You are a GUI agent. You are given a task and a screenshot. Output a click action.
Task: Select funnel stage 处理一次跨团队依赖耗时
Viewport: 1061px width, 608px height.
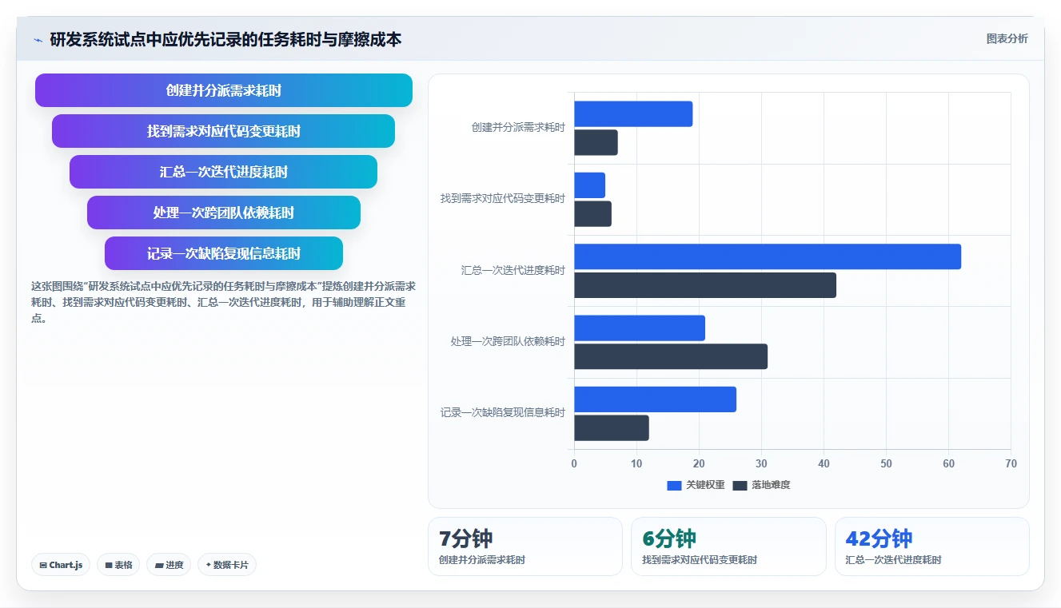point(224,213)
